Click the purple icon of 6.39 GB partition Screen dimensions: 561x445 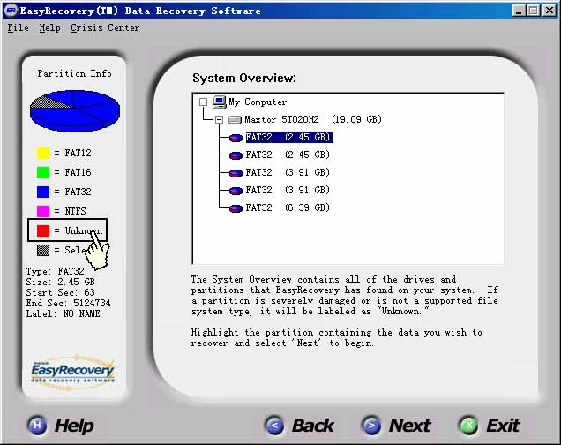tap(236, 208)
